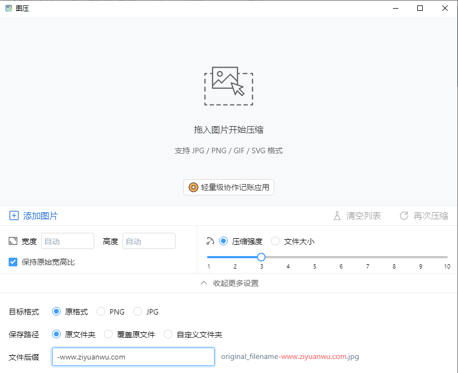Enable the 覆盖原文件 option
Viewport: 458px width, 373px height.
(108, 334)
